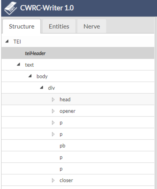Expand the first p element arrow
Screen dimensions: 157x189
click(x=53, y=123)
